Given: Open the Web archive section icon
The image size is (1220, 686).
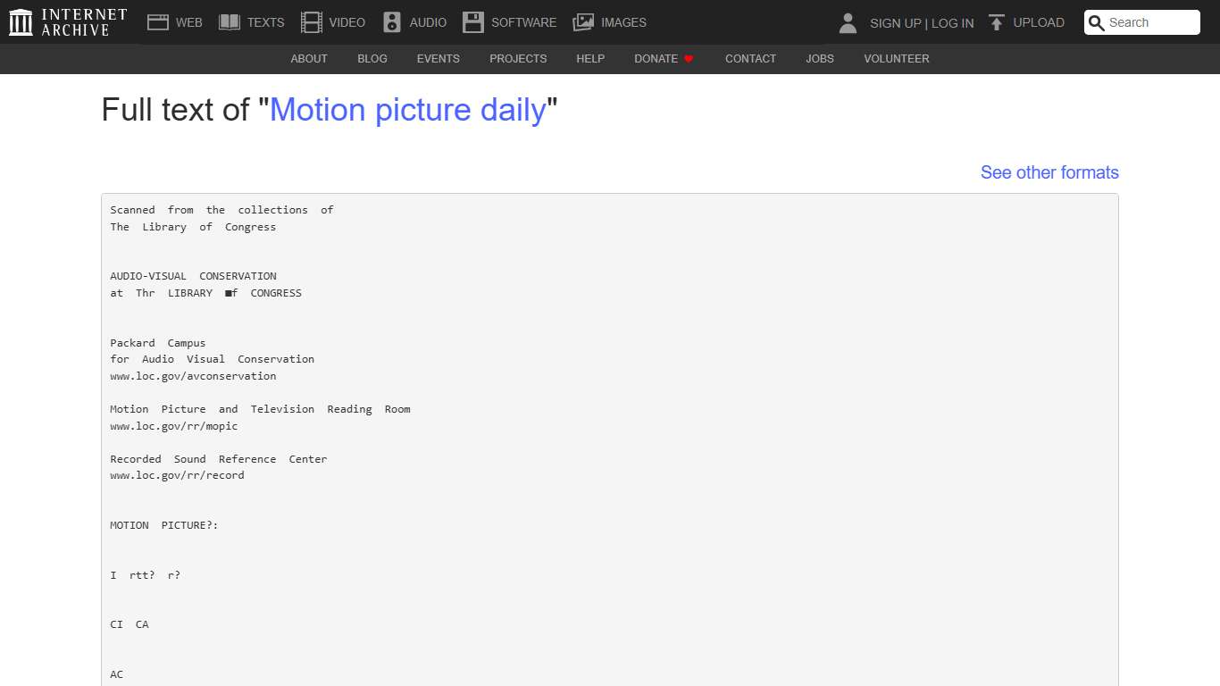Looking at the screenshot, I should coord(158,21).
